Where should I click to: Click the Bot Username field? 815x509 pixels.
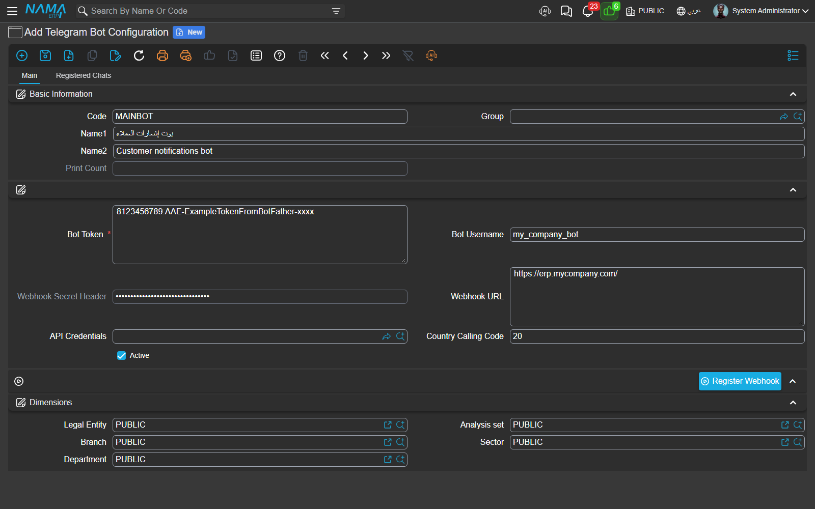(657, 235)
